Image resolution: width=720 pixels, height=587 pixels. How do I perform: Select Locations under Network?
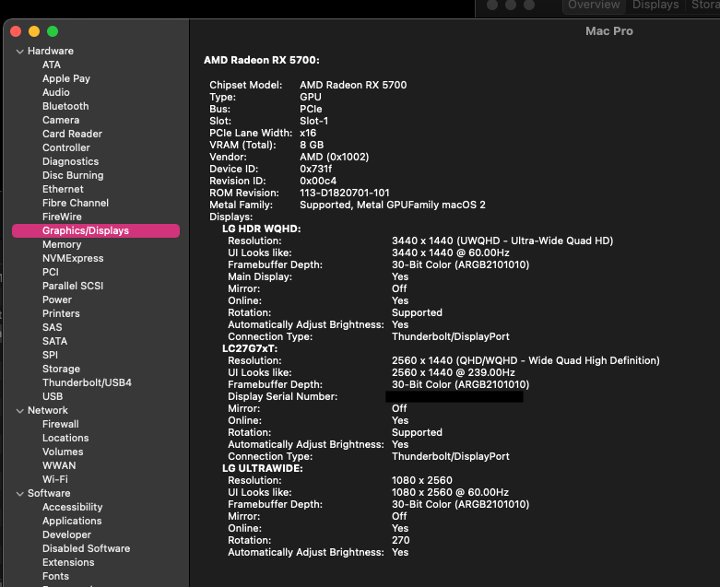coord(65,438)
